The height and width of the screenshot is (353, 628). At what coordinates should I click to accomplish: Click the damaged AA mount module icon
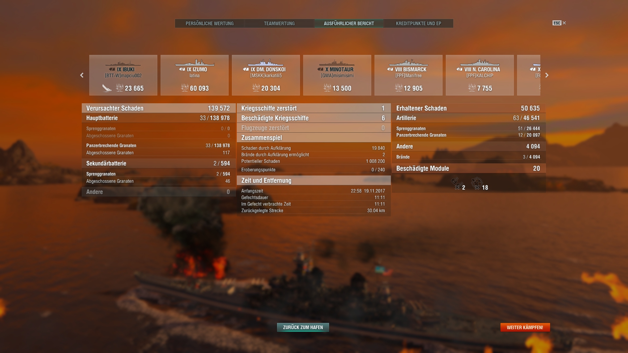(477, 183)
